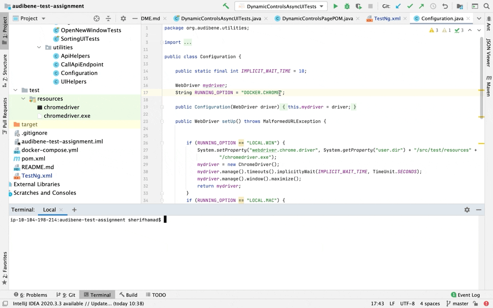Viewport: 493px width, 308px height.
Task: Click IntelliJ IDEA 2020.3.3 available update message
Action: click(78, 304)
